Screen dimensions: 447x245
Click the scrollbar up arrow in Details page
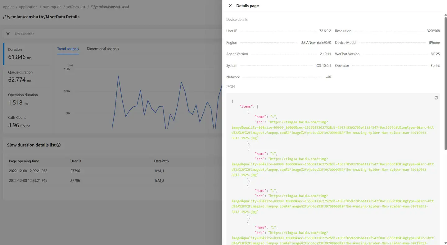[x=445, y=15]
